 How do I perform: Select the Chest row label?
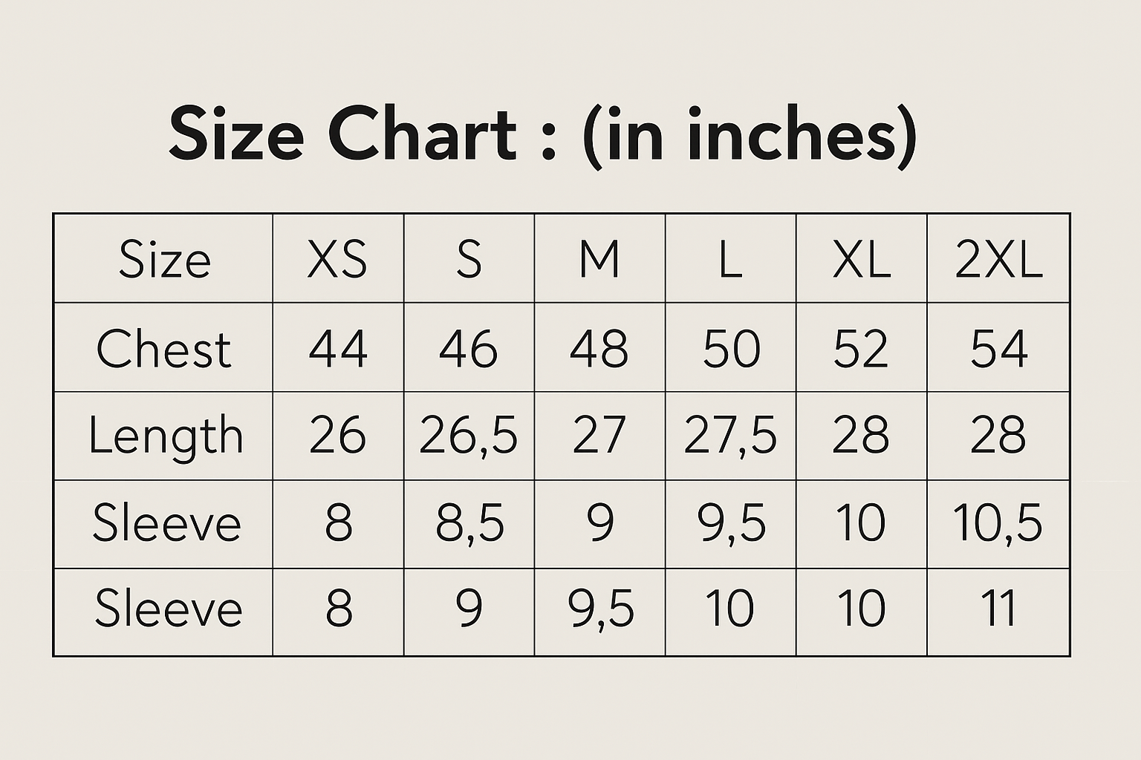(163, 348)
